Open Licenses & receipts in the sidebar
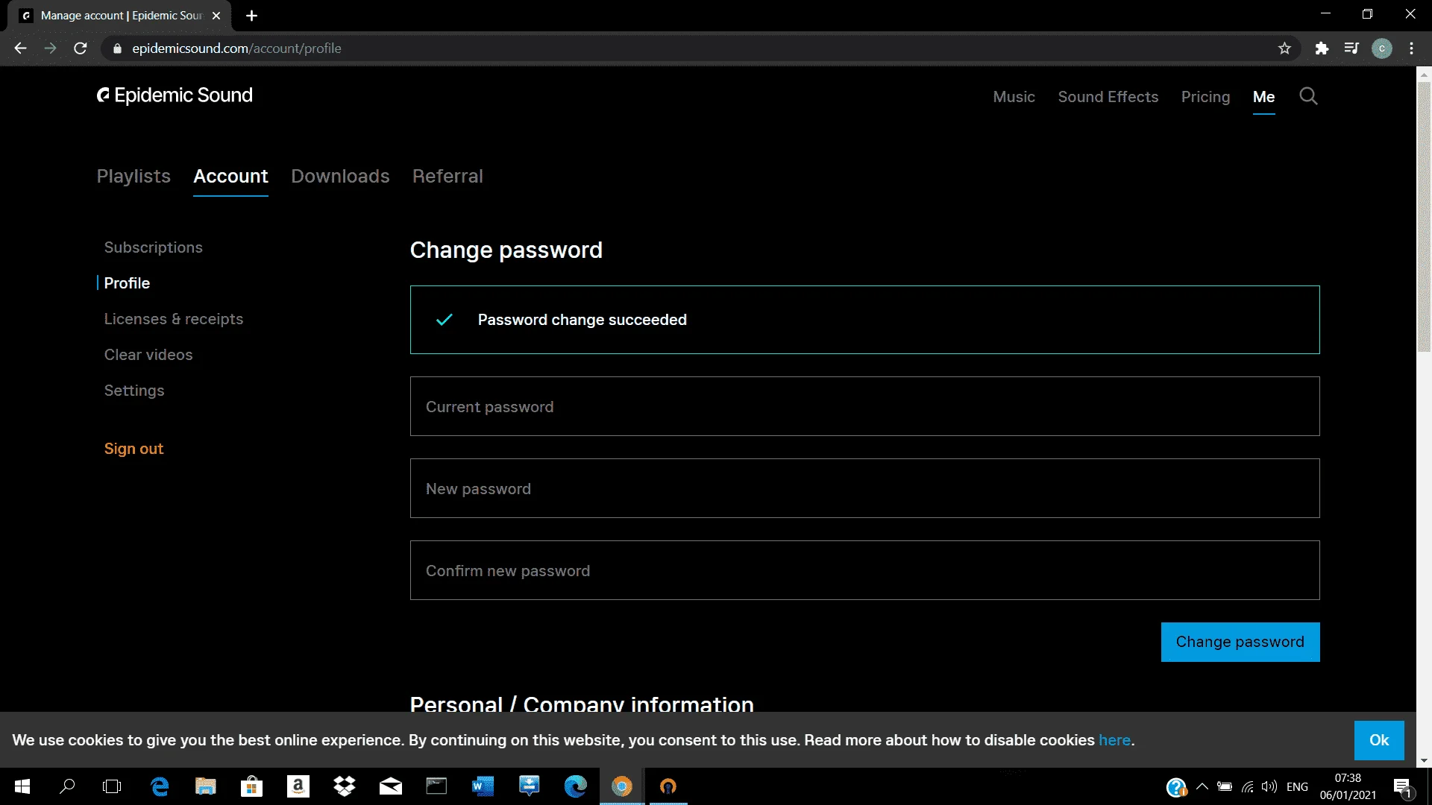Screen dimensions: 1432x805 point(173,319)
